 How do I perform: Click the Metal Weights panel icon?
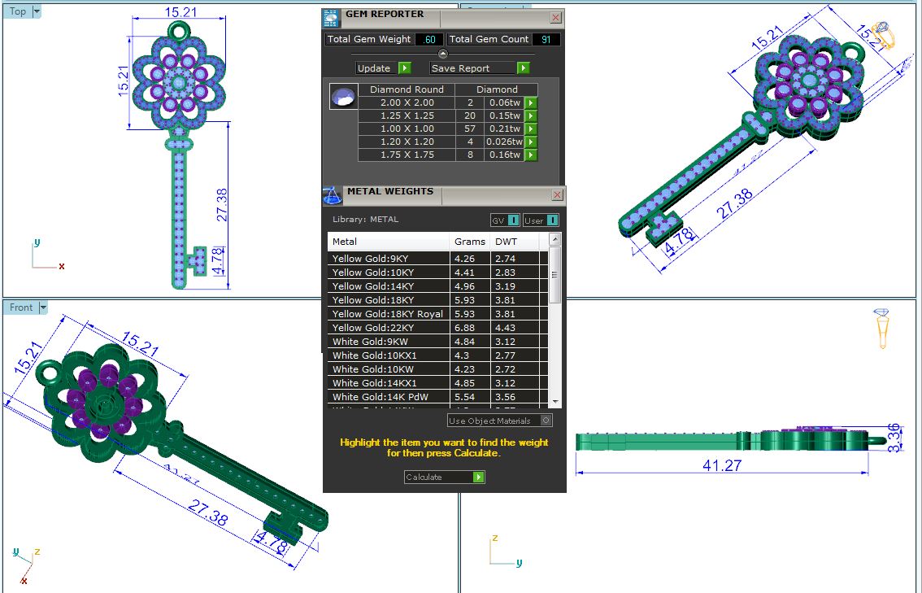(x=332, y=195)
